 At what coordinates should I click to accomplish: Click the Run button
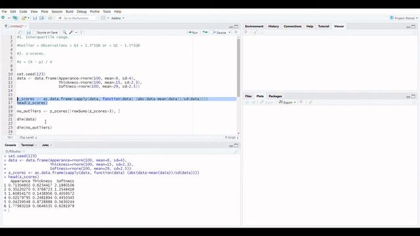point(193,32)
